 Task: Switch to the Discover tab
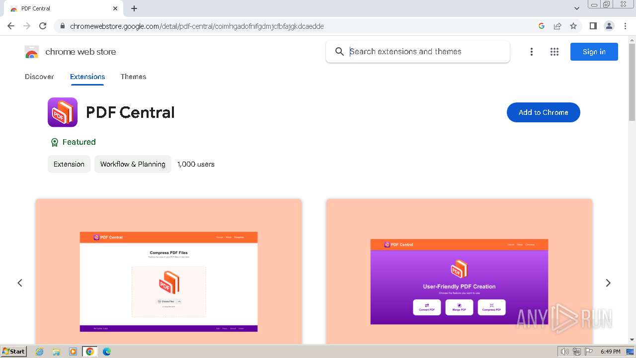tap(39, 77)
